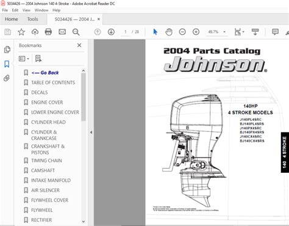The image size is (289, 226).
Task: Zoom in with the plus icon
Action: [x=196, y=32]
